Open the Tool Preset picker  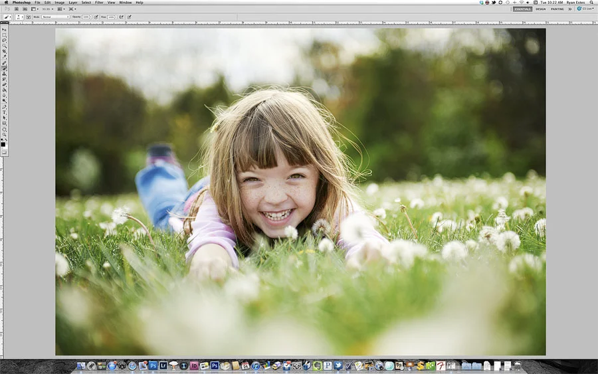[7, 17]
